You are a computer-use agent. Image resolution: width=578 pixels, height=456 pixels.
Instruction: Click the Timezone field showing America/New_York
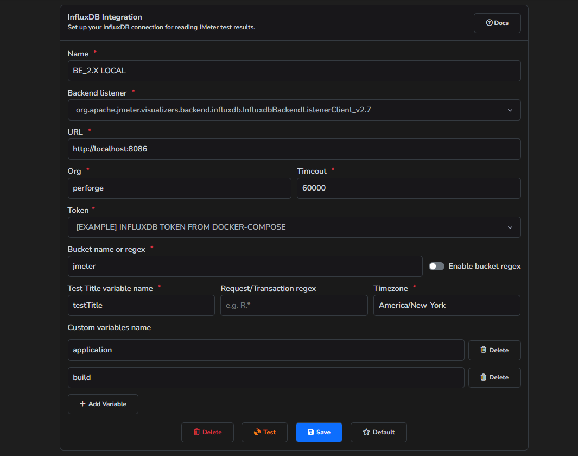tap(447, 305)
